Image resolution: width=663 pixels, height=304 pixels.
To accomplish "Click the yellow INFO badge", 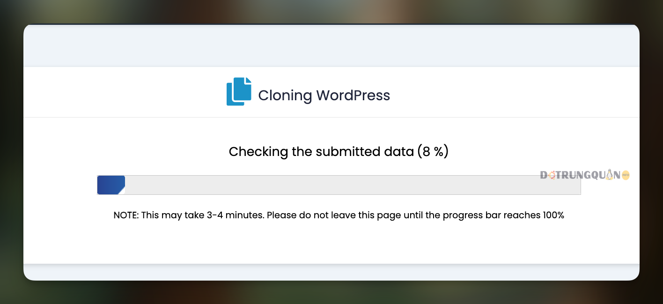I will 626,175.
